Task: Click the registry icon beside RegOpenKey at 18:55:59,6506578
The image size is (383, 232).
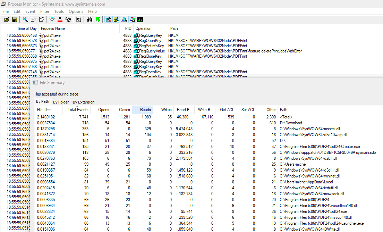Action: pyautogui.click(x=136, y=41)
